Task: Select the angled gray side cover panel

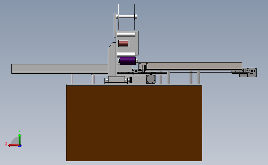Action: click(112, 59)
